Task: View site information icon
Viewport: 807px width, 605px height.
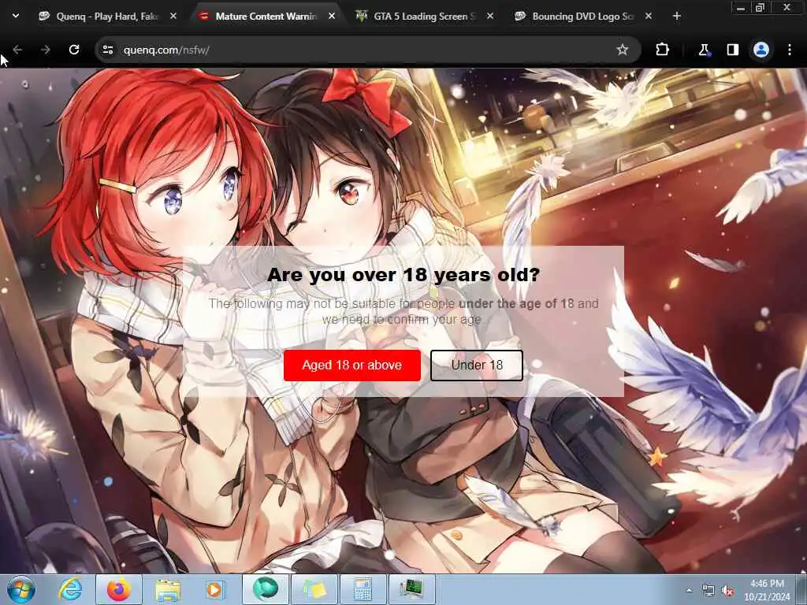Action: tap(108, 50)
